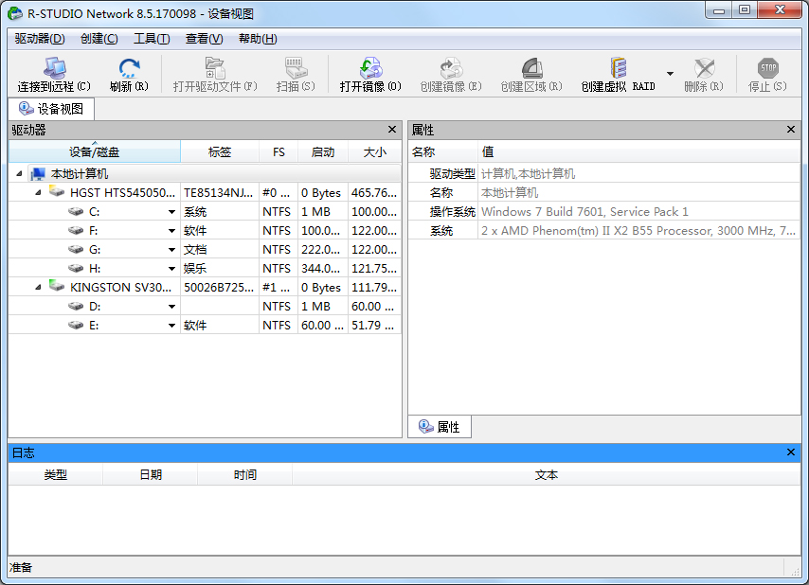809x585 pixels.
Task: Open the 创建(C) menu
Action: click(99, 39)
